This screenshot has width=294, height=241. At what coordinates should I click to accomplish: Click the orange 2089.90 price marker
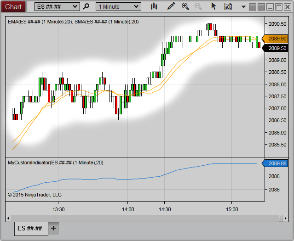[277, 39]
